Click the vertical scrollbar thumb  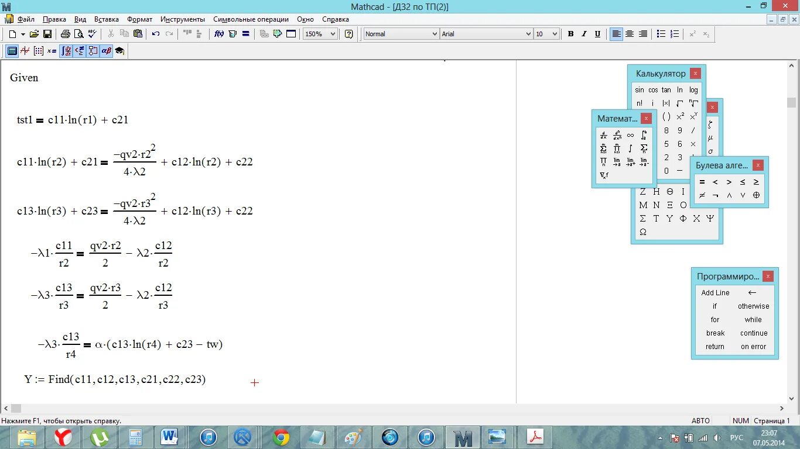click(792, 103)
